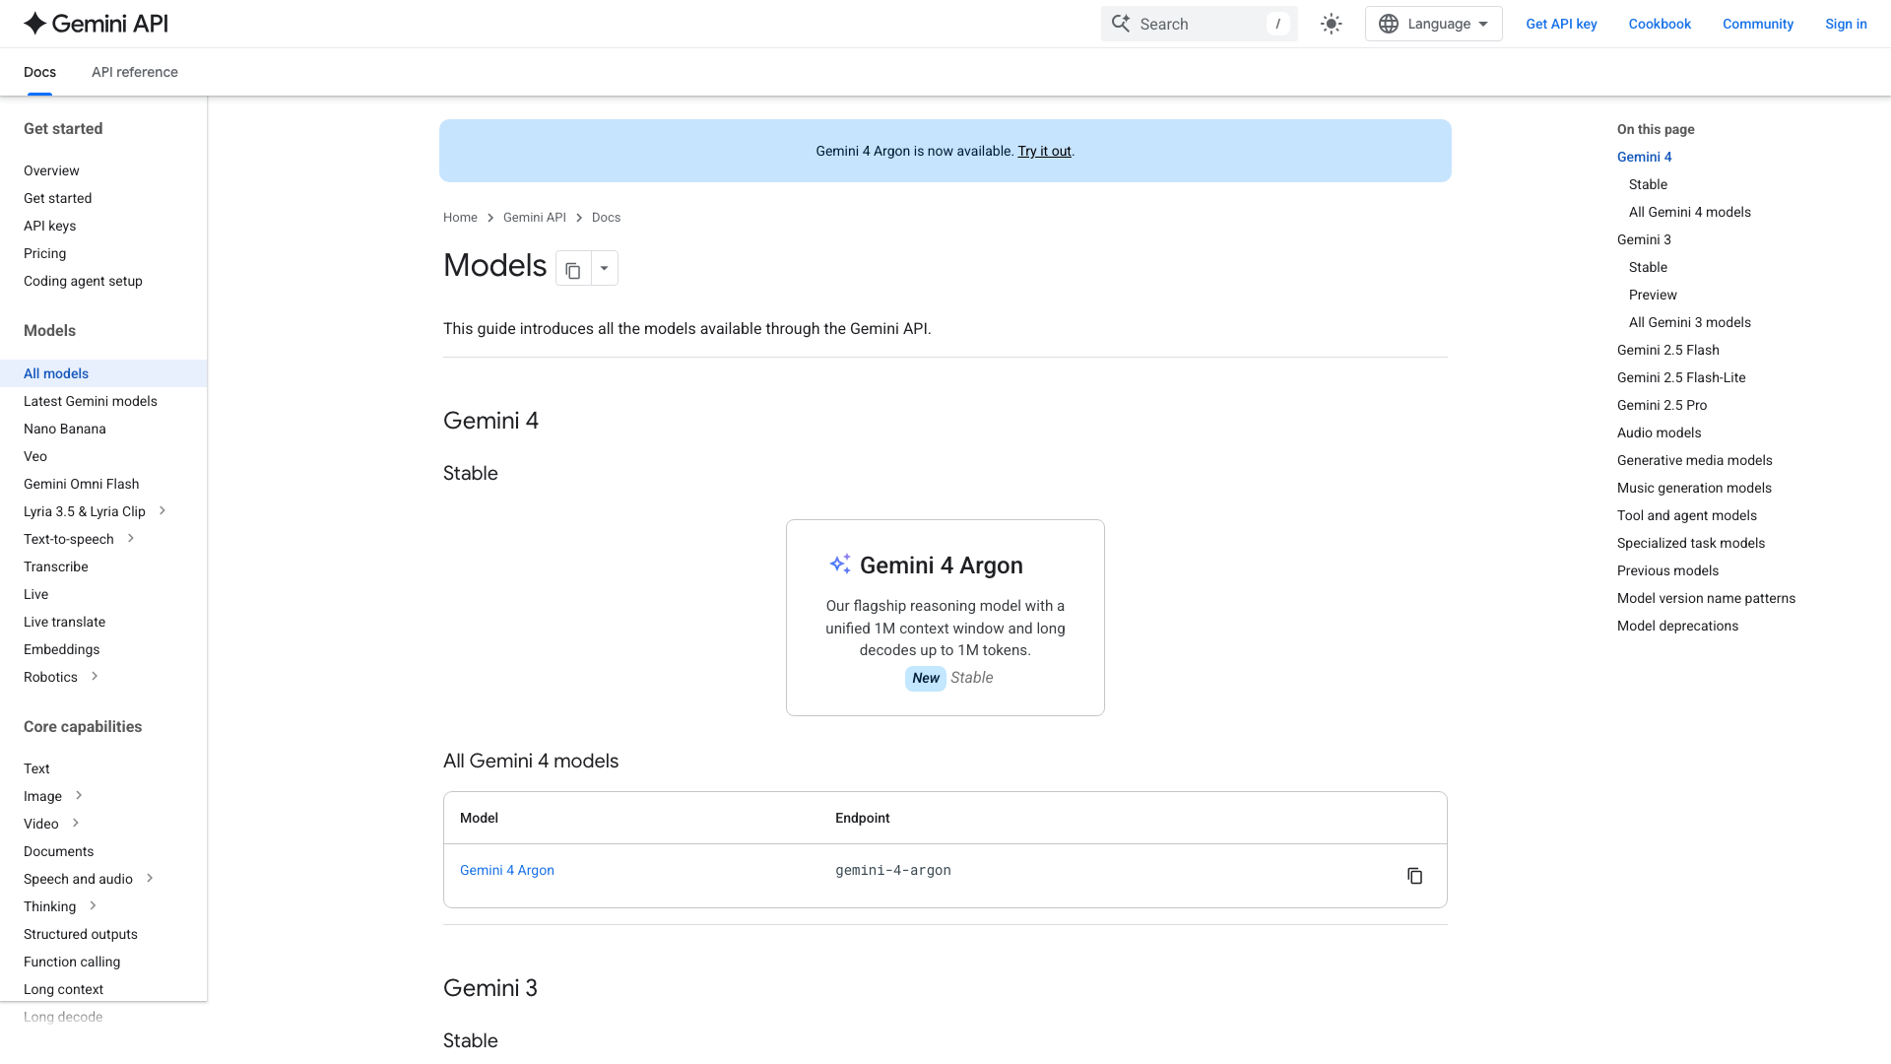The height and width of the screenshot is (1064, 1891).
Task: Open Long context in sidebar
Action: [x=64, y=989]
